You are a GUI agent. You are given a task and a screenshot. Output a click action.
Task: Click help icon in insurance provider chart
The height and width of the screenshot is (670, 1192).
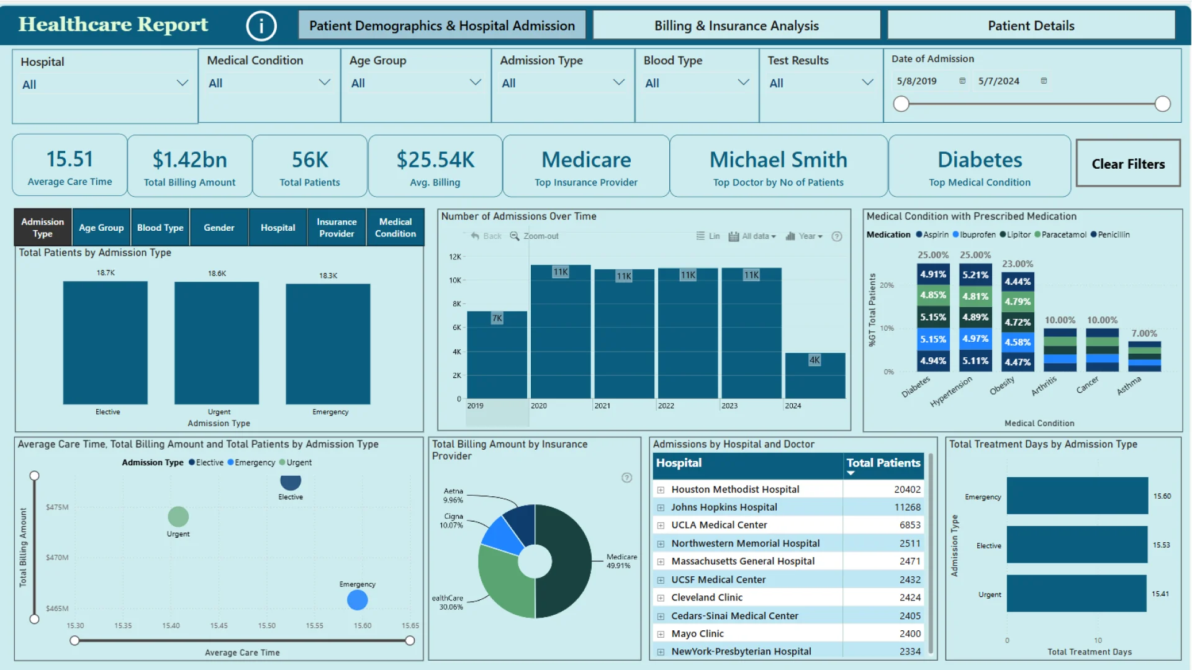pyautogui.click(x=627, y=478)
